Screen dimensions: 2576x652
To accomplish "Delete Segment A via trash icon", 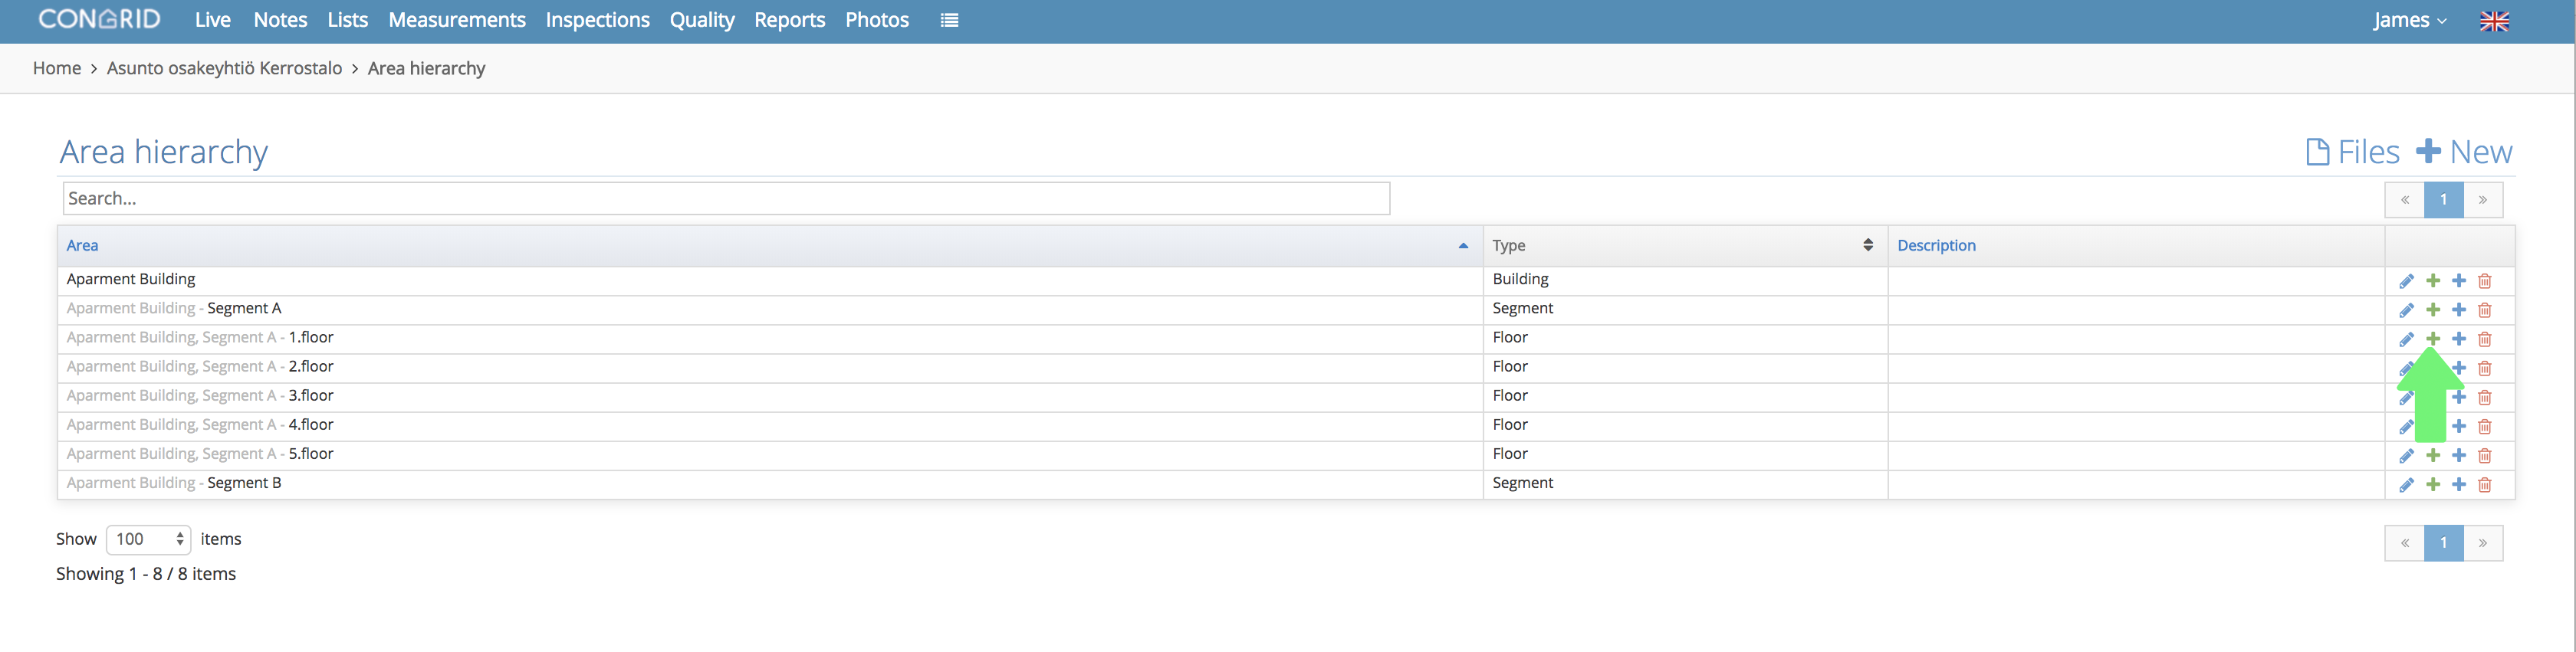I will click(x=2485, y=310).
